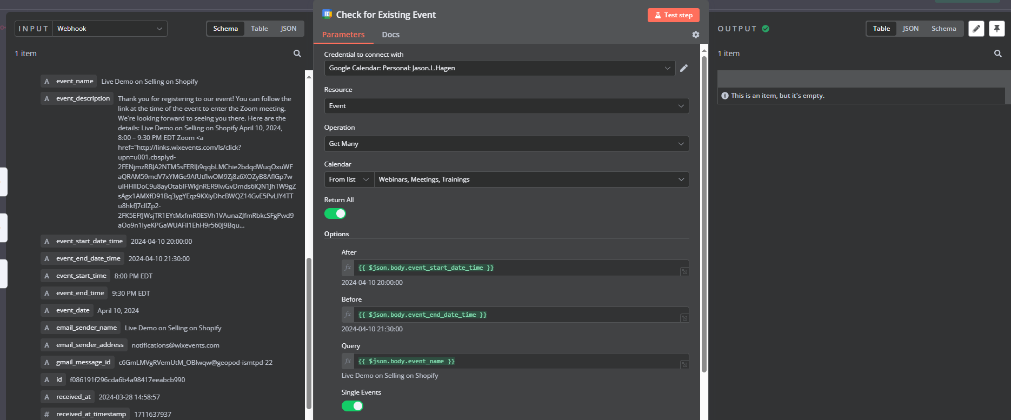The height and width of the screenshot is (420, 1011).
Task: Click the parameters panel vertical scrollbar
Action: point(704,214)
